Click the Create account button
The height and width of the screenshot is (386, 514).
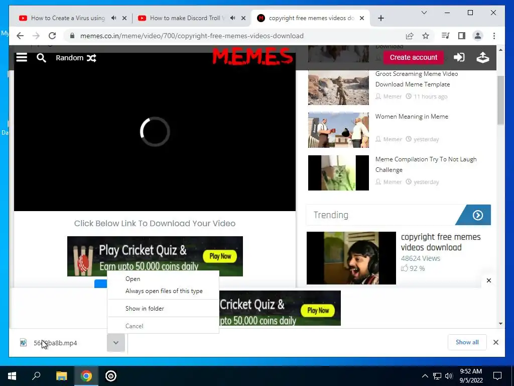pos(414,57)
